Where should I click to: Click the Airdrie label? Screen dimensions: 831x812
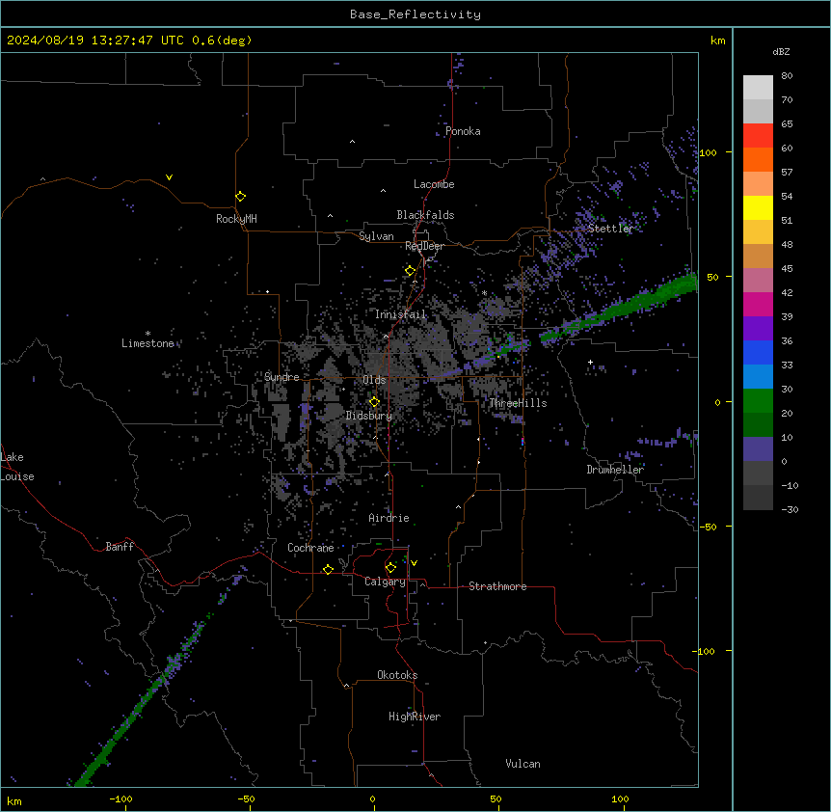click(389, 518)
